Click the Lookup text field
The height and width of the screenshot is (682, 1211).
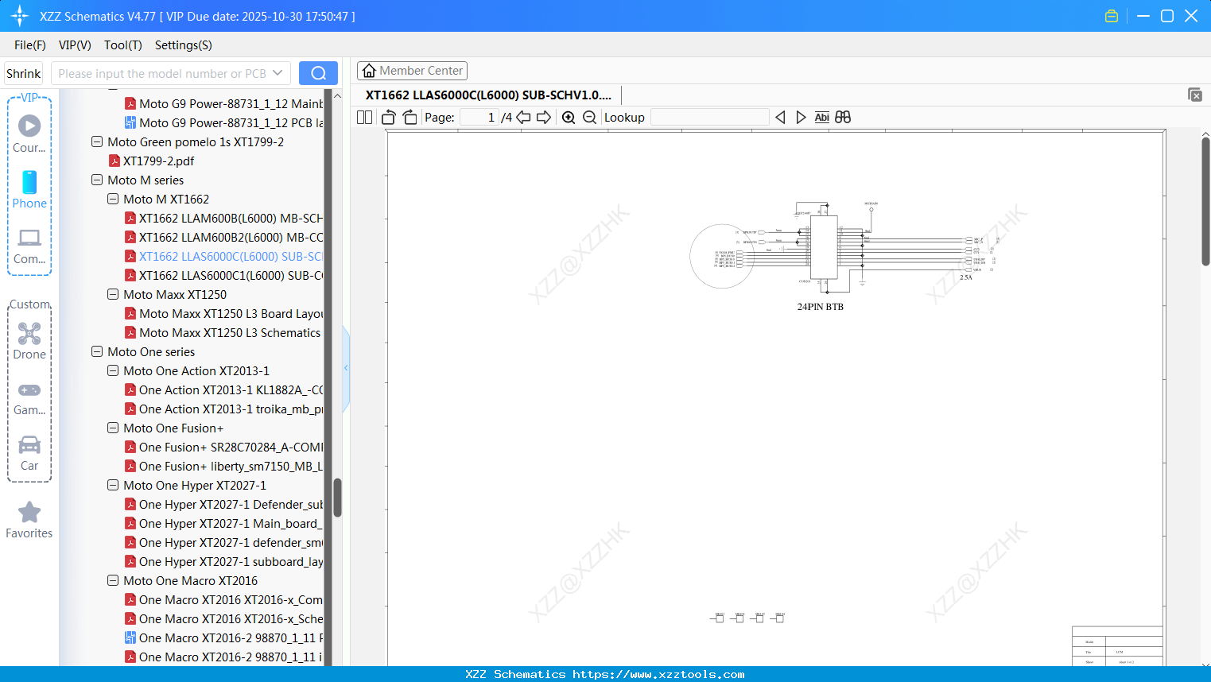(x=710, y=118)
